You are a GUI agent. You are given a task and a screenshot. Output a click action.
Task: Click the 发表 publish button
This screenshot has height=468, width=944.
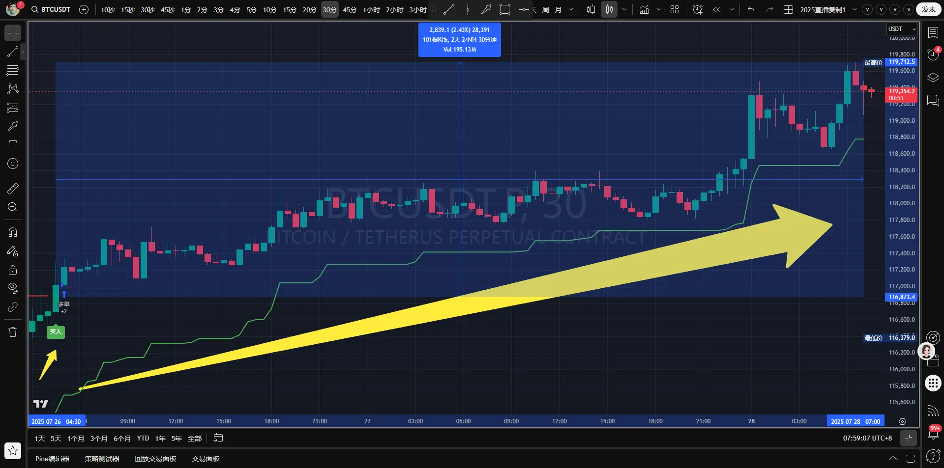(x=929, y=9)
